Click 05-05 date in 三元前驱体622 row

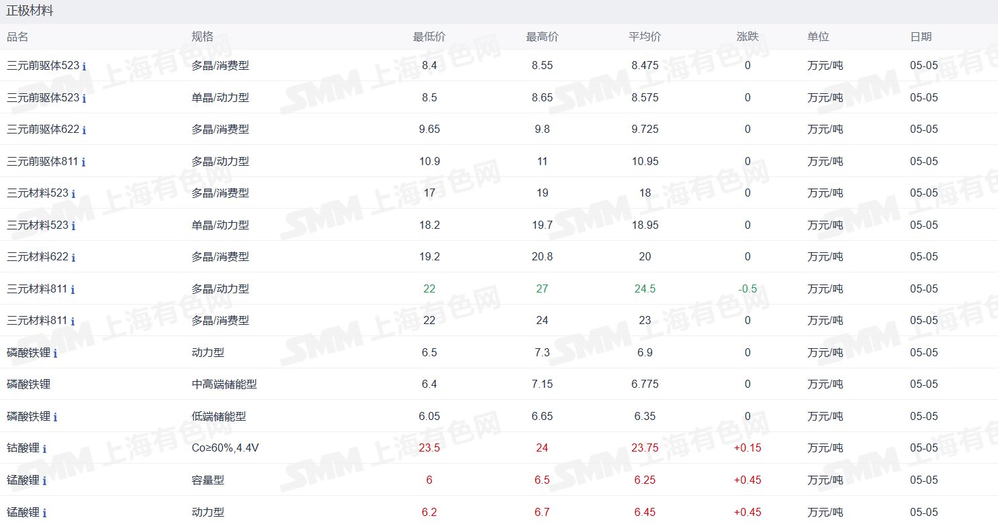(x=924, y=129)
